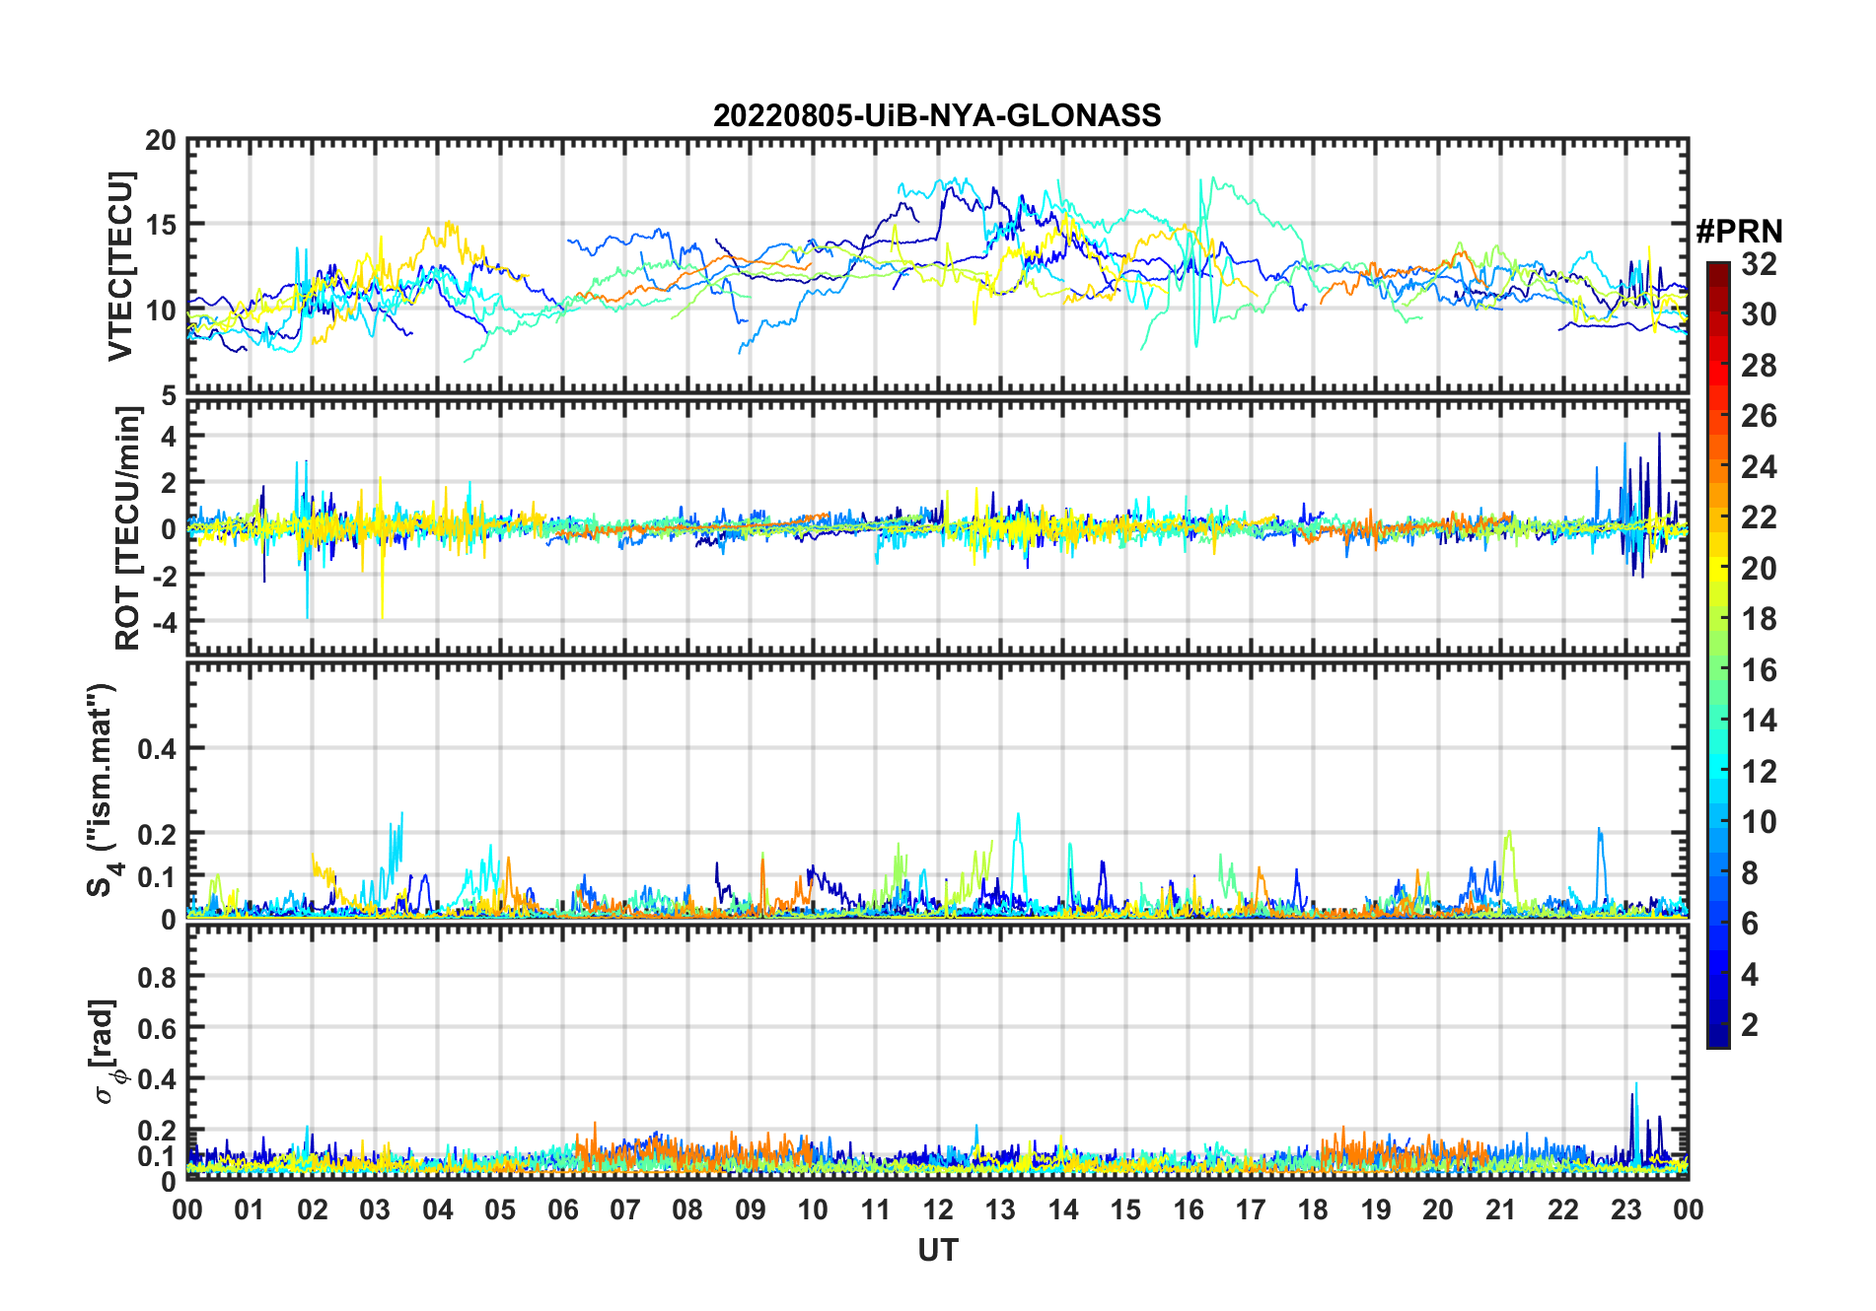The width and height of the screenshot is (1876, 1311).
Task: Click sigma phi axis tick label 0.6
Action: (x=158, y=1028)
